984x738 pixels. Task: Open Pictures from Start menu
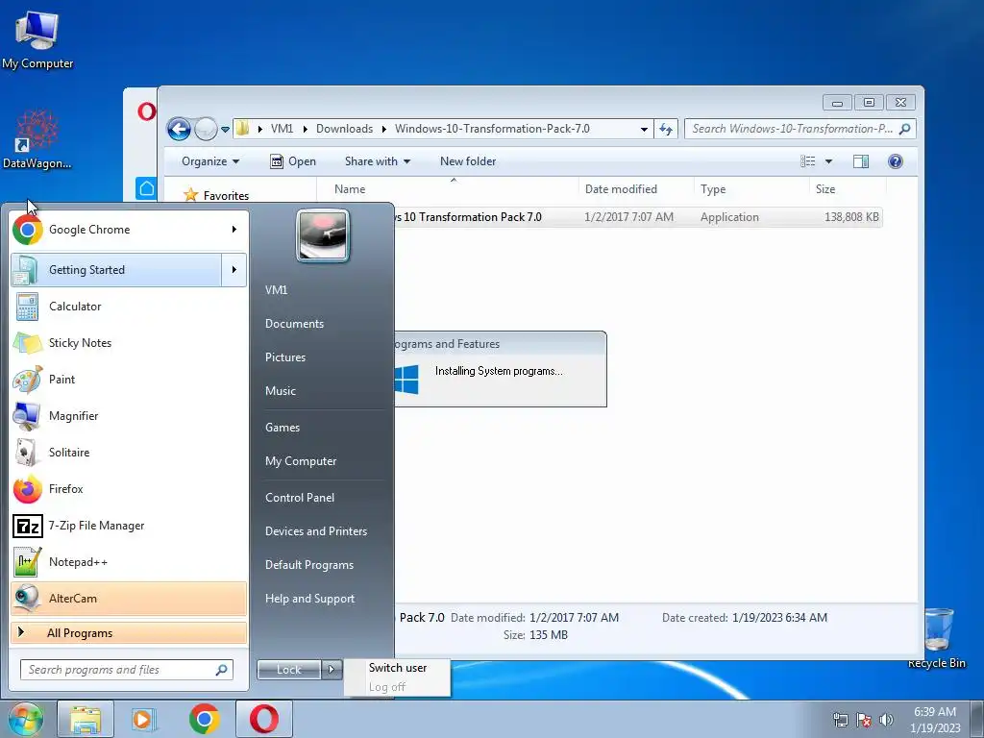click(284, 357)
